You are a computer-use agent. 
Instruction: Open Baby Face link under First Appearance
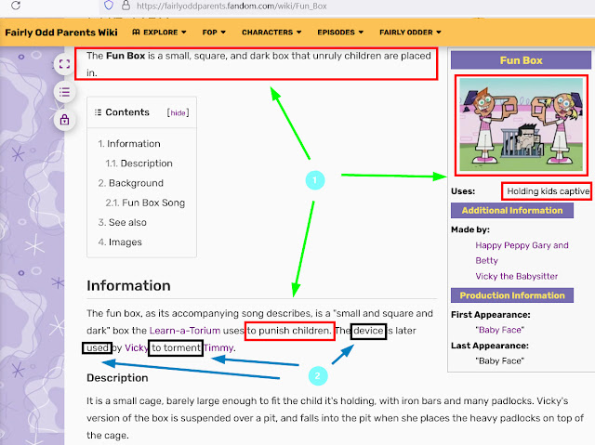coord(500,330)
